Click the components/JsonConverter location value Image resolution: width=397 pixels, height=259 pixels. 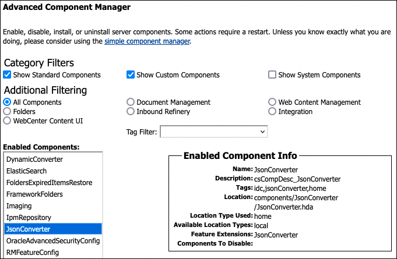coord(296,203)
